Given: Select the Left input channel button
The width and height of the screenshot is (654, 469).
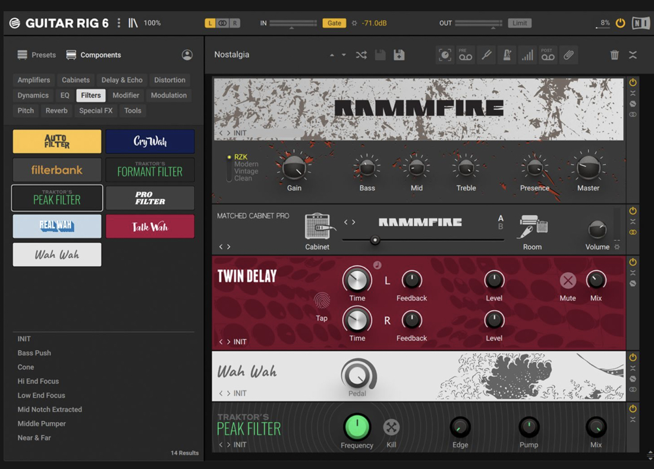Looking at the screenshot, I should [x=210, y=23].
